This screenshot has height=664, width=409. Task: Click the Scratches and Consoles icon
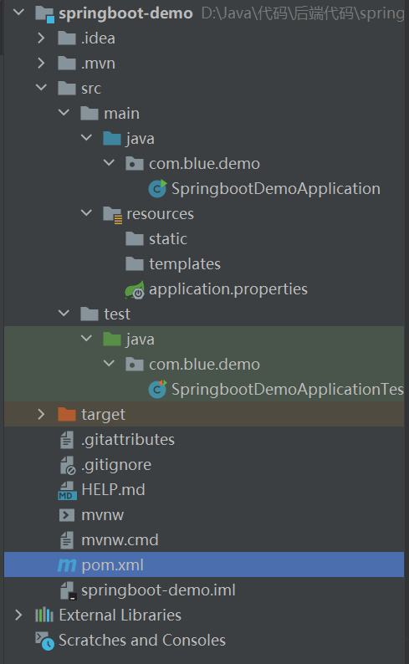click(x=44, y=641)
